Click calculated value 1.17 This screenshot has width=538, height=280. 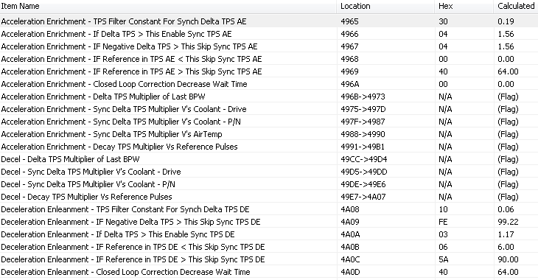coord(506,234)
